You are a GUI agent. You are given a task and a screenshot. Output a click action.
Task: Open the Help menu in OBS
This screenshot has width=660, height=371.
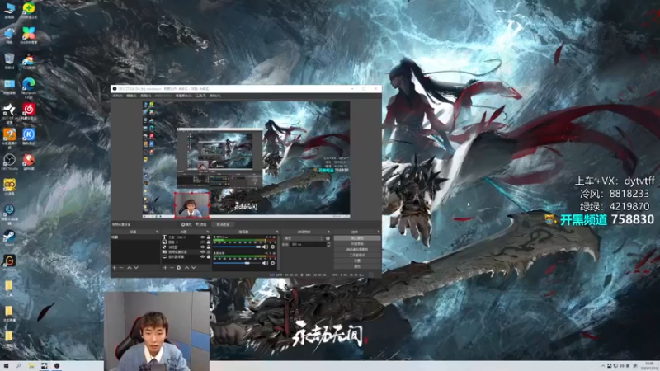click(215, 96)
